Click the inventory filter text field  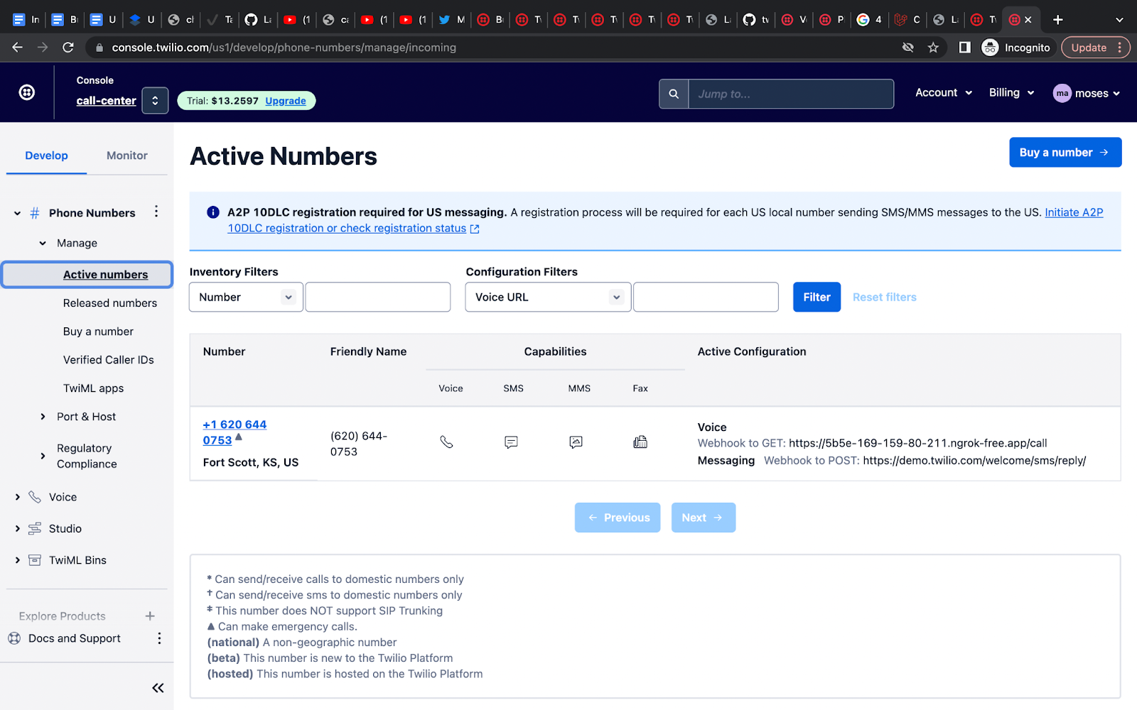pyautogui.click(x=378, y=297)
